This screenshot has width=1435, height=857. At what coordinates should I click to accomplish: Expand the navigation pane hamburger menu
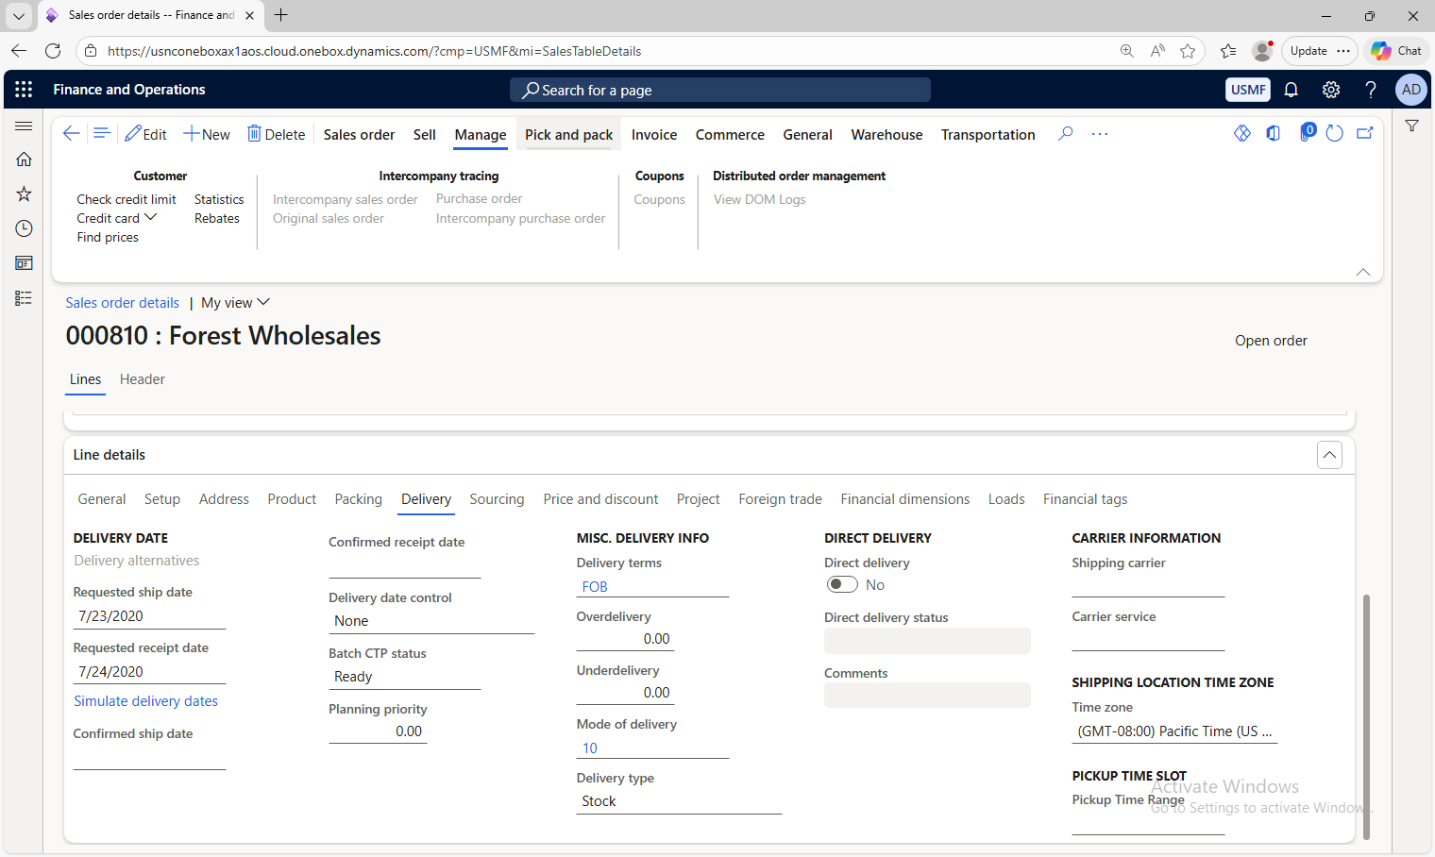24,126
